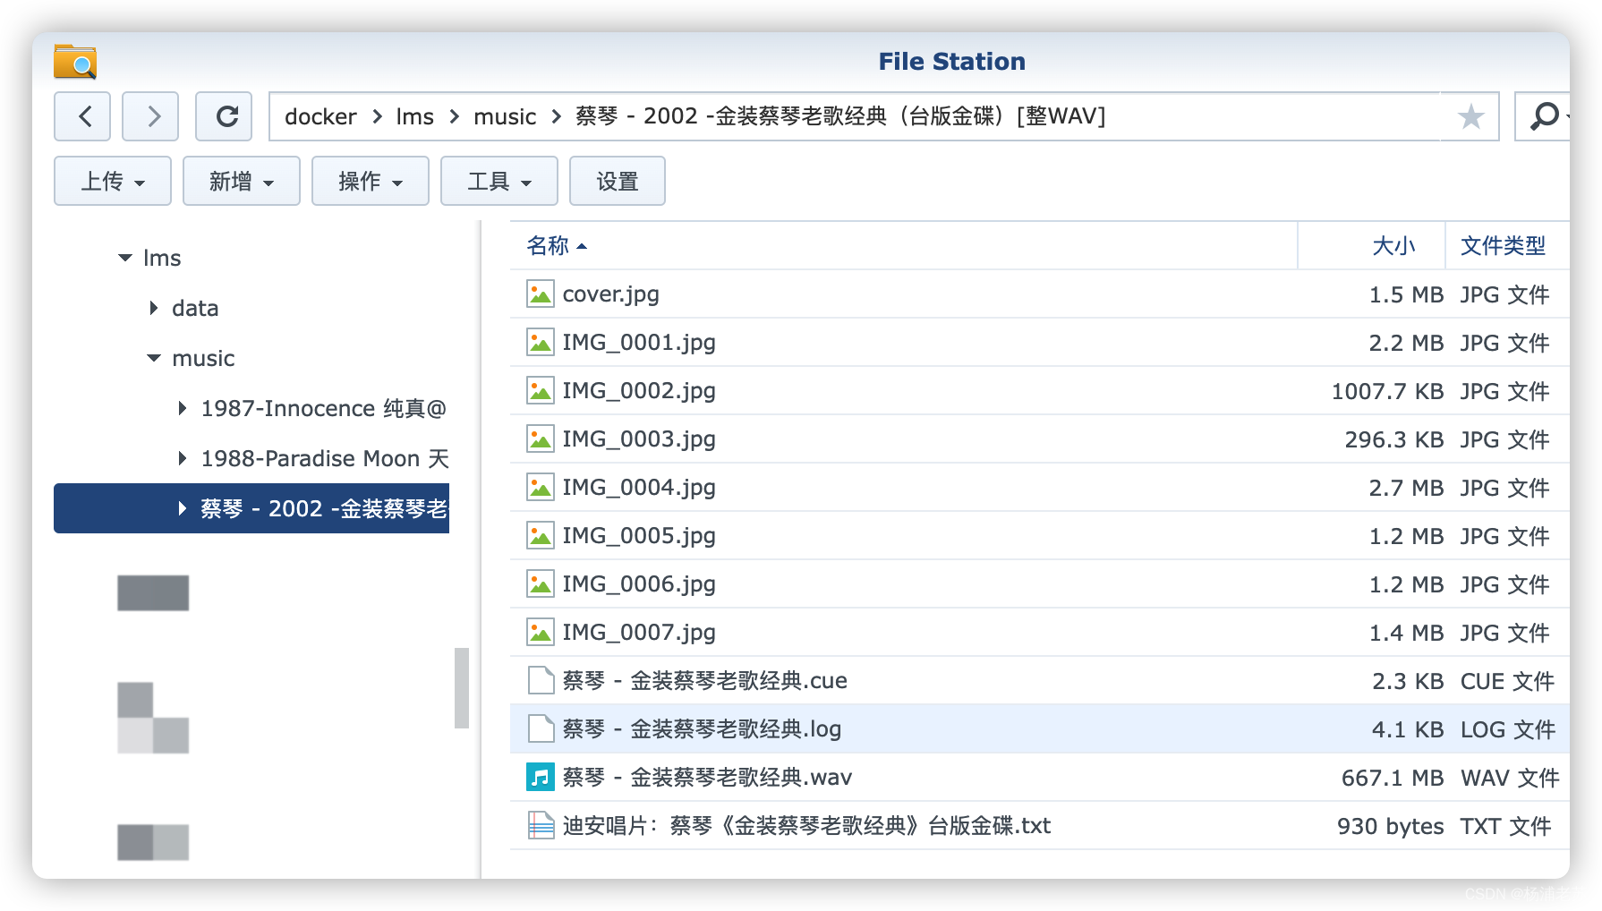Viewport: 1602px width, 911px height.
Task: Sort files by 大小 column
Action: click(1393, 246)
